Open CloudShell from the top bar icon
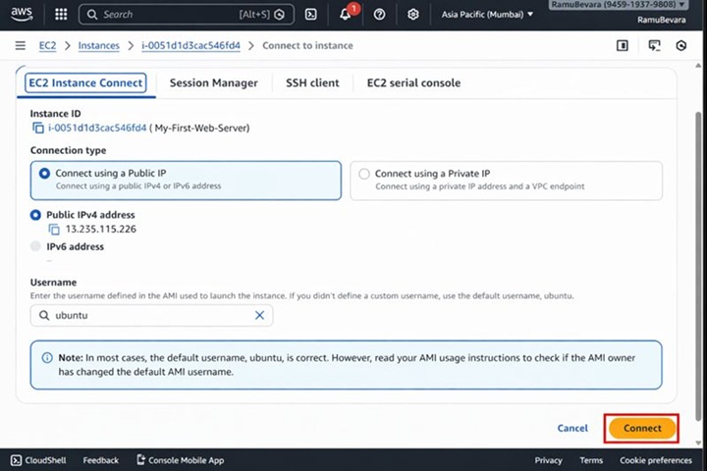 310,15
